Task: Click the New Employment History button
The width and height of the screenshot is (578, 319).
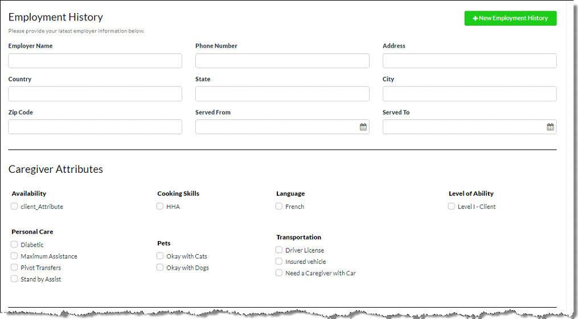Action: pyautogui.click(x=510, y=18)
